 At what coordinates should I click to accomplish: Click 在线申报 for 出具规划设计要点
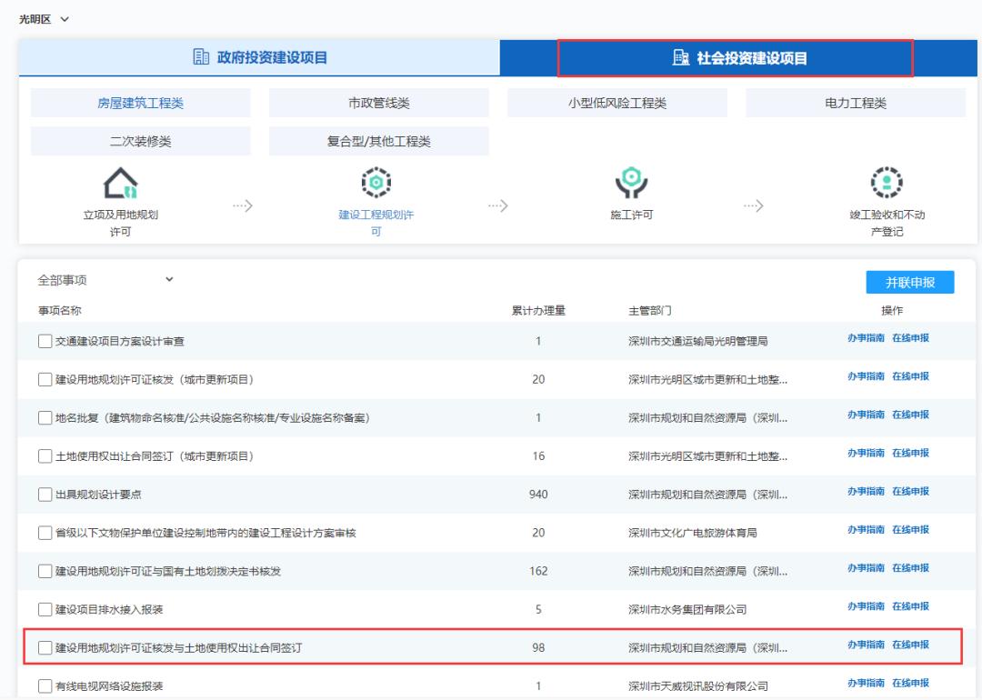[910, 492]
